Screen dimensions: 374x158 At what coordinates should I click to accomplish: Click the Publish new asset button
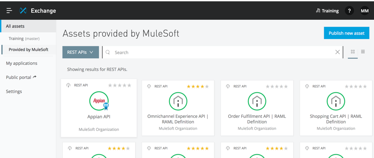pyautogui.click(x=346, y=33)
